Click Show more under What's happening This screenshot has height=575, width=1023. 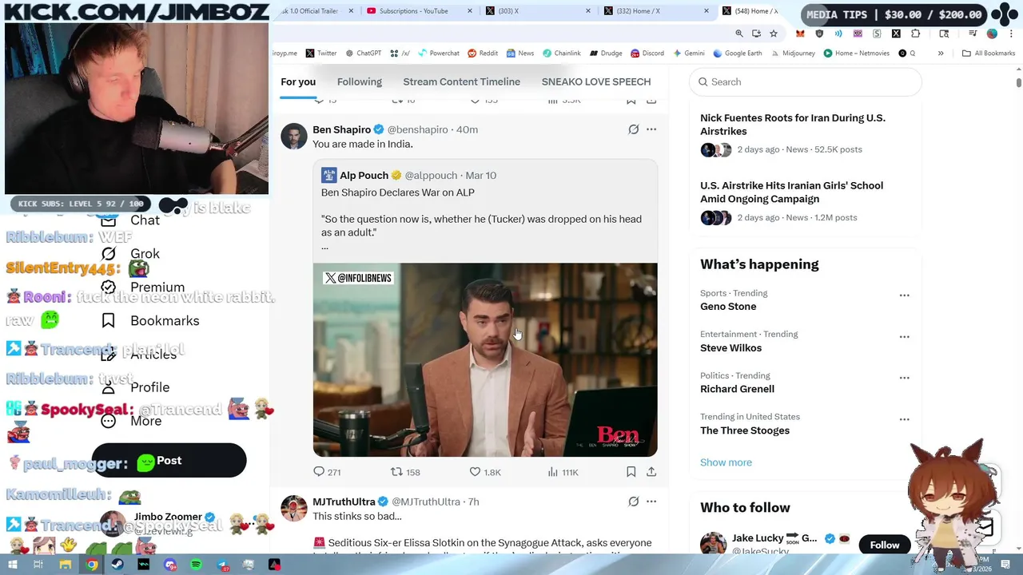click(726, 462)
